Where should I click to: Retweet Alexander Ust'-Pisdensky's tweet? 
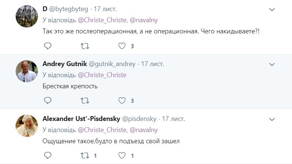[x=85, y=155]
